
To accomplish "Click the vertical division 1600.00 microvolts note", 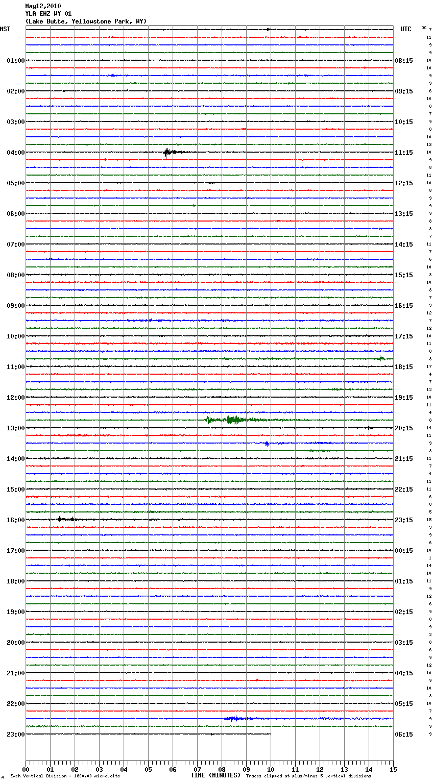I will pos(65,776).
